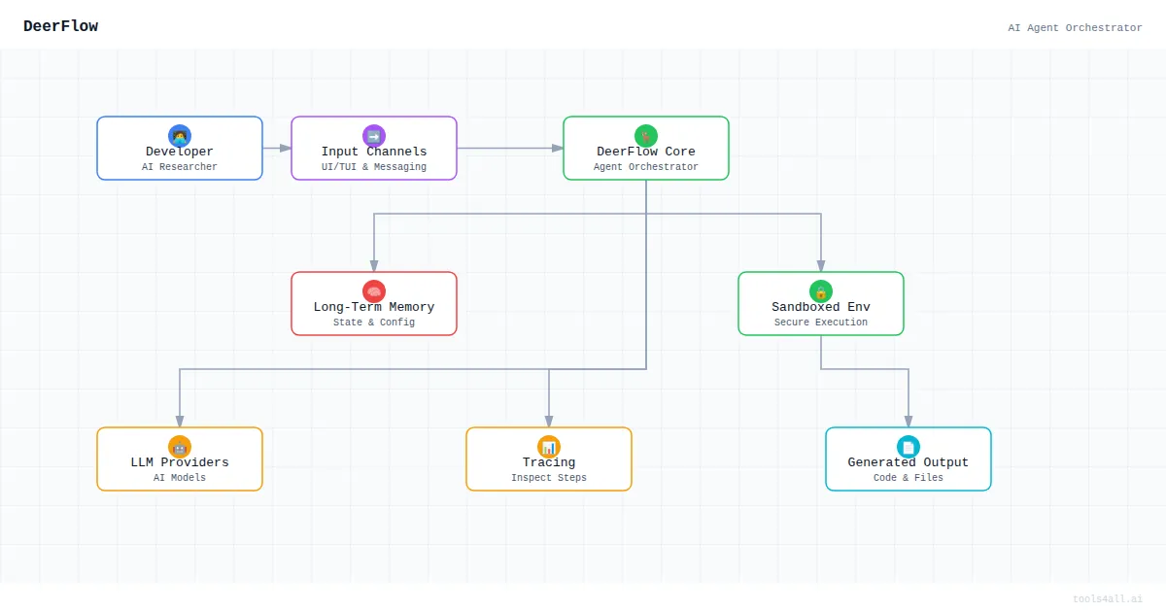
Task: Click the "Agent Orchestrator" subtitle
Action: click(x=646, y=167)
